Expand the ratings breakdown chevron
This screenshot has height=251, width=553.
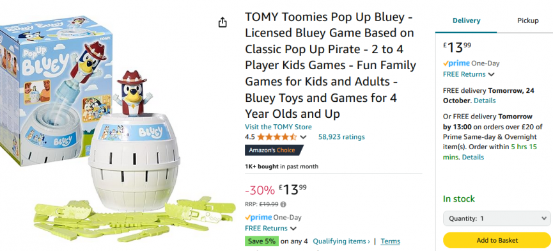303,137
